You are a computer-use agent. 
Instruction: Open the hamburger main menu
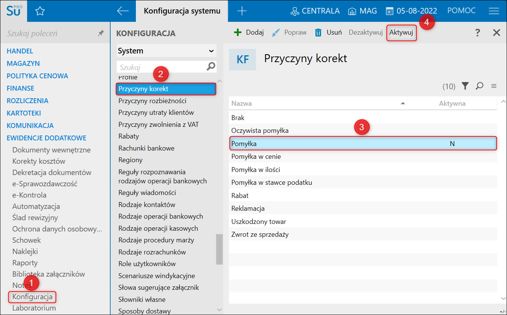[x=494, y=11]
